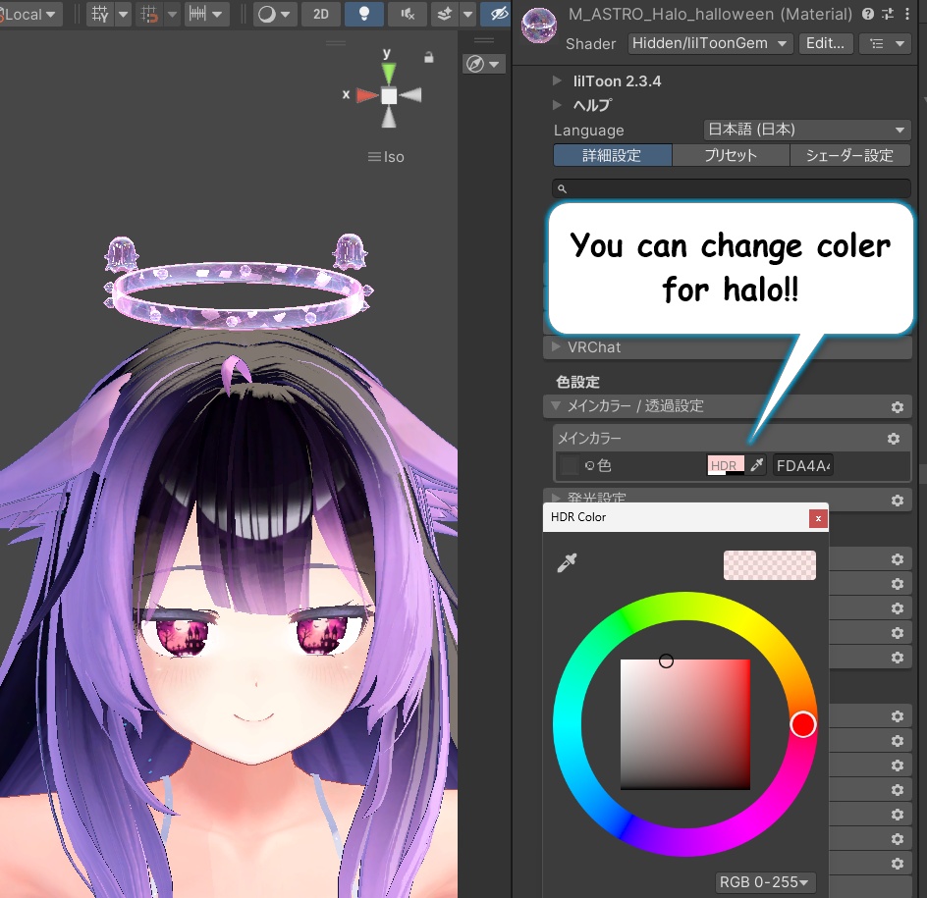This screenshot has width=927, height=898.
Task: Open the RGB 0-255 mode dropdown
Action: [764, 882]
